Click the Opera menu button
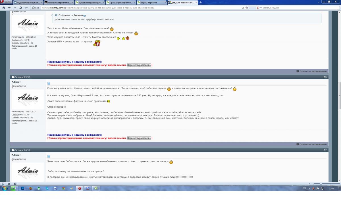341x199 pixels. click(x=6, y=2)
